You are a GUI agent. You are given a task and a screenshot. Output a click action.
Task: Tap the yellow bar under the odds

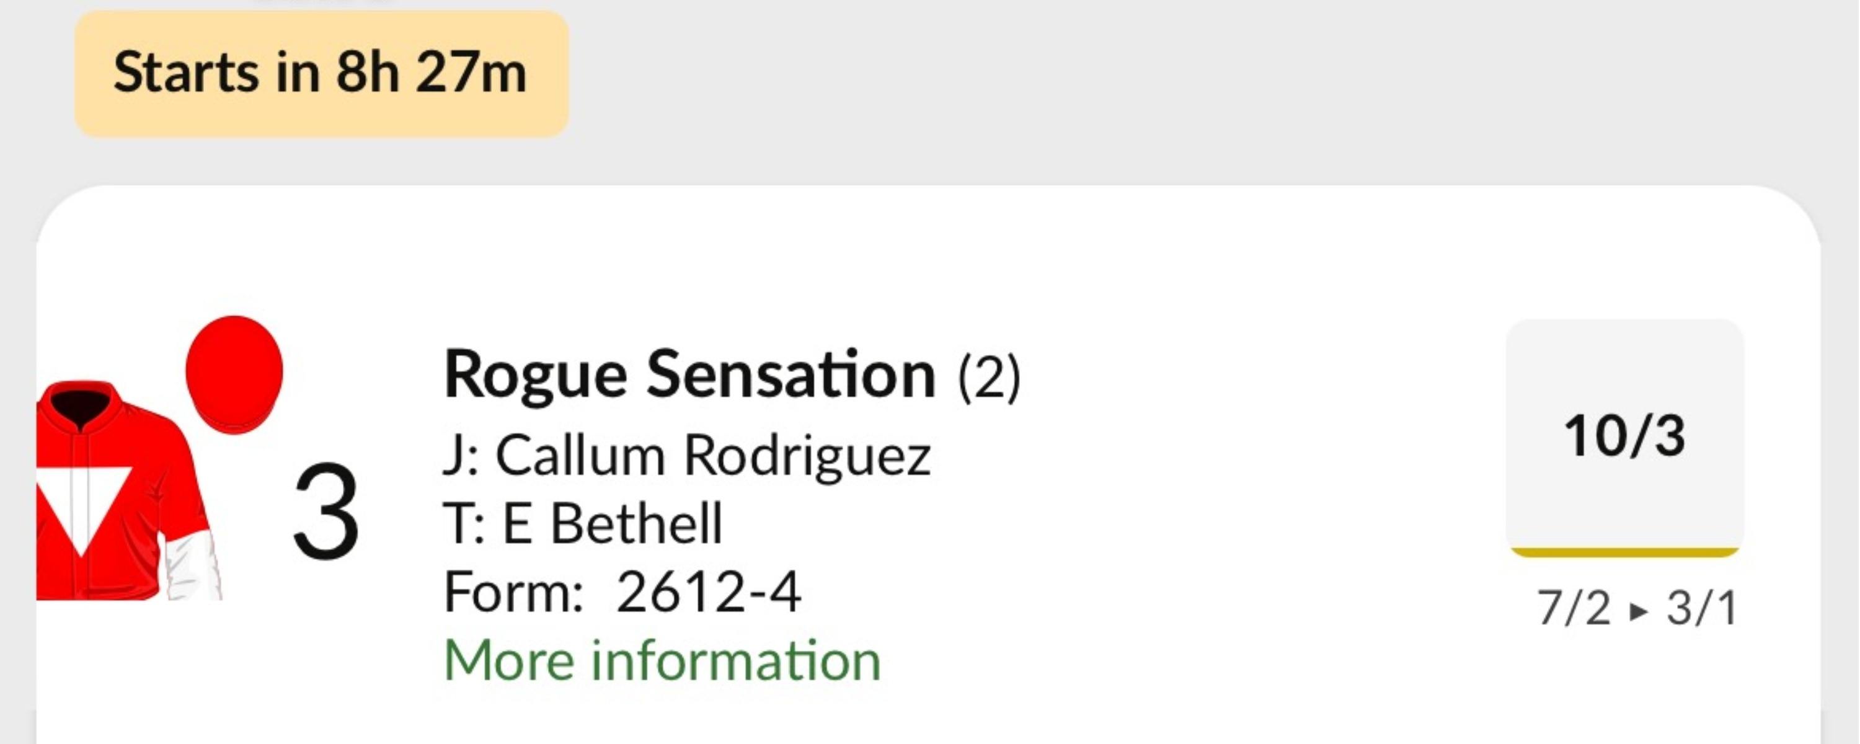[1624, 552]
